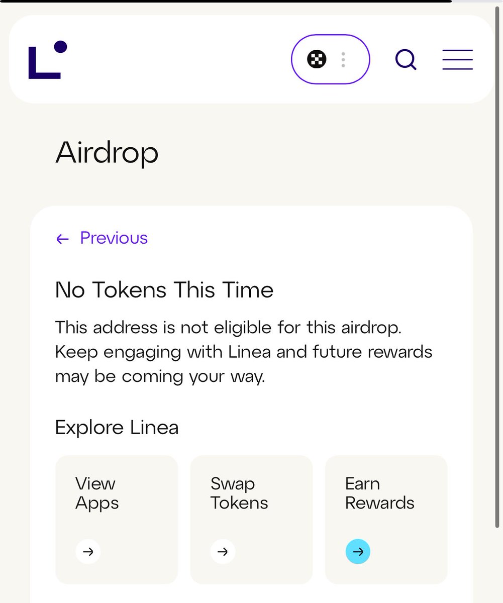Open the Earn Rewards card
Screen dimensions: 503x603
coord(386,520)
